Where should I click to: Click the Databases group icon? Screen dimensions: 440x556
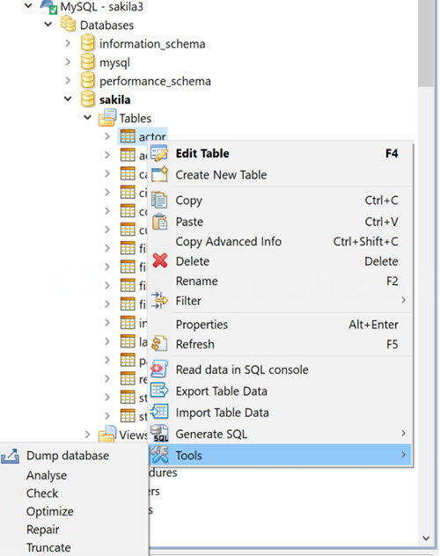[68, 25]
